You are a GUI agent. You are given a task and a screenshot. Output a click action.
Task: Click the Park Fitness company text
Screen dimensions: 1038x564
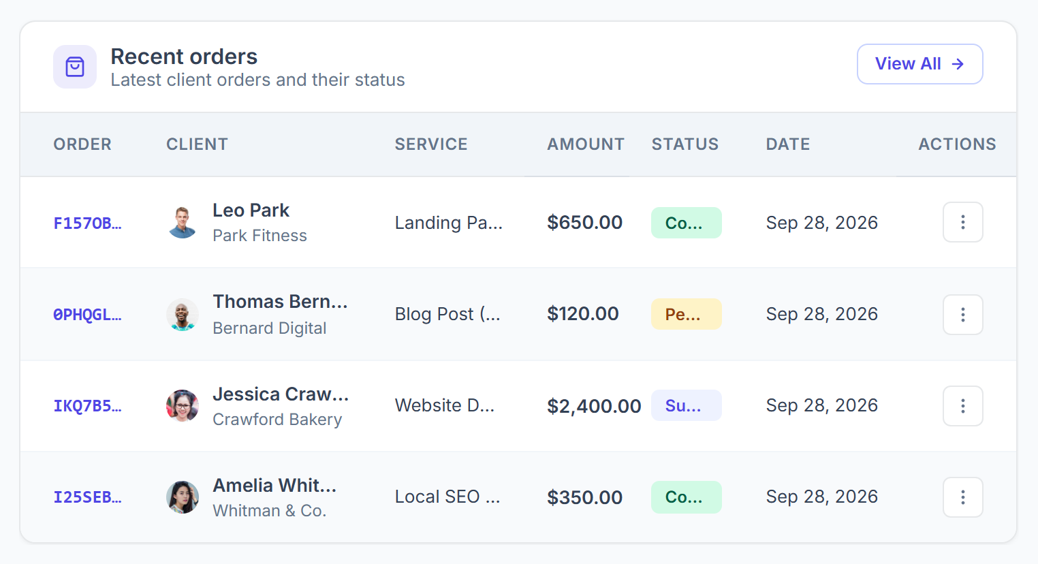(x=259, y=236)
